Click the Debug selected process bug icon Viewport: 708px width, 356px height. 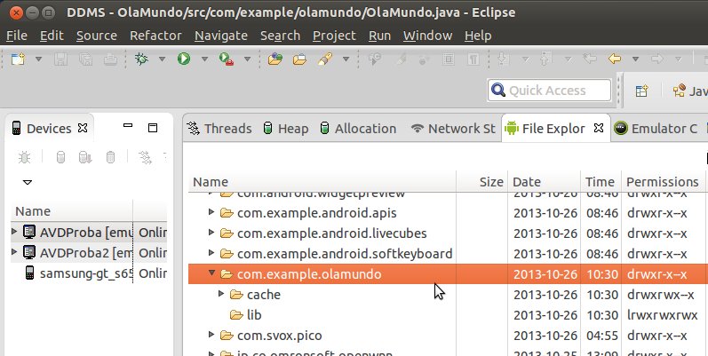click(24, 157)
